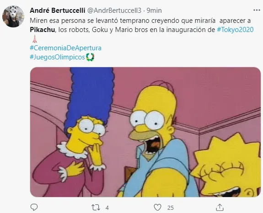Open the #Tokyo2020 hashtag
Viewport: 263px width, 213px height.
(x=235, y=30)
